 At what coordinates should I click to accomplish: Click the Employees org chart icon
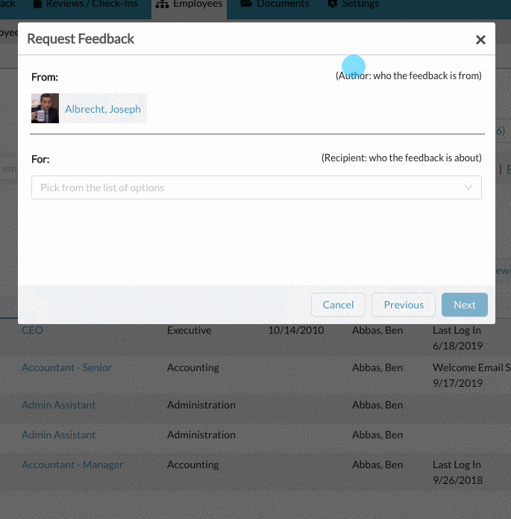click(162, 4)
